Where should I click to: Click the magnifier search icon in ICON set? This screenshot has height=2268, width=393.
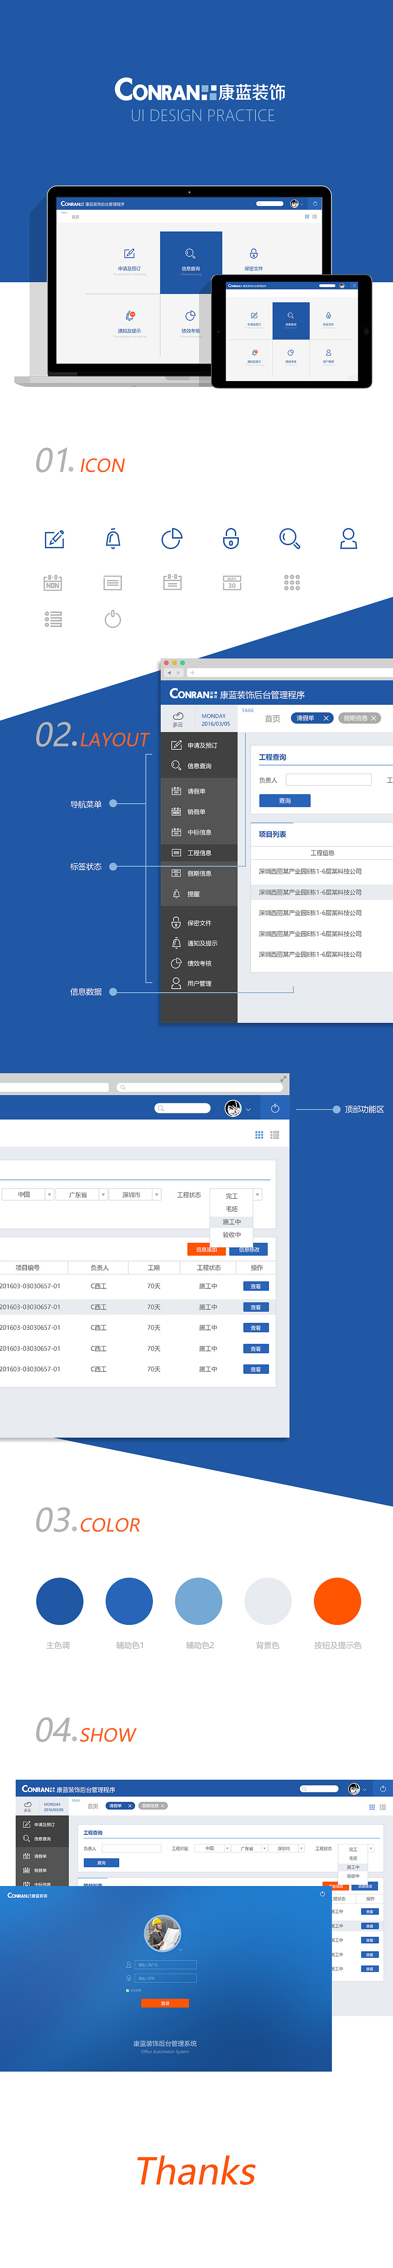pos(290,538)
